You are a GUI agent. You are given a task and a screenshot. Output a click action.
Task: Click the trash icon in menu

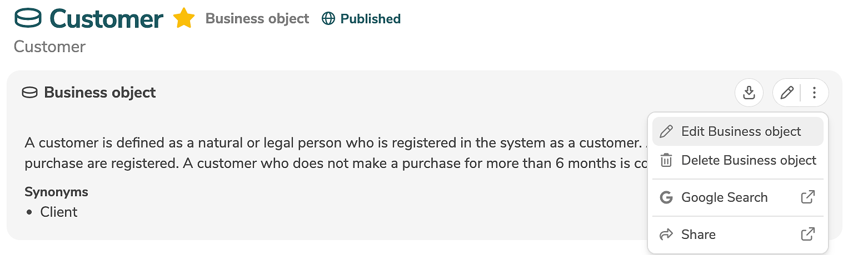point(666,161)
